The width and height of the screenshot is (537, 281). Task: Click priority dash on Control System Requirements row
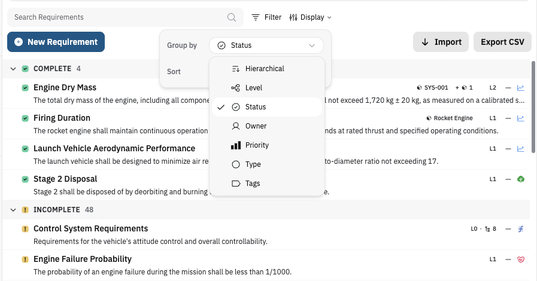[508, 229]
